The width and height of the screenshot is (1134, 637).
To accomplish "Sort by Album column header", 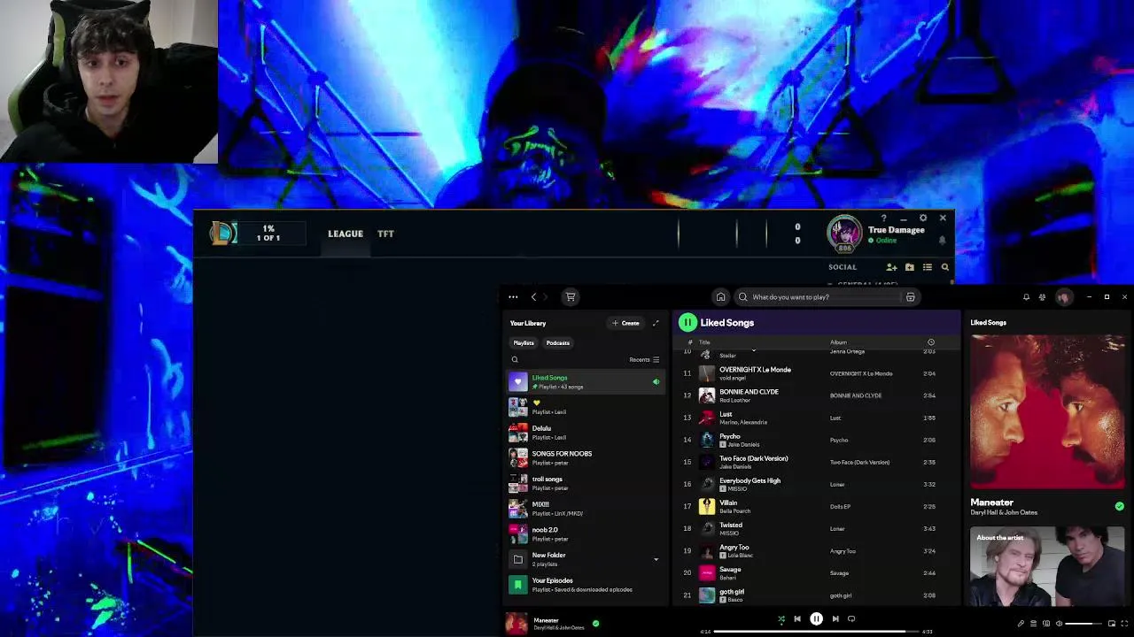I will click(x=838, y=342).
